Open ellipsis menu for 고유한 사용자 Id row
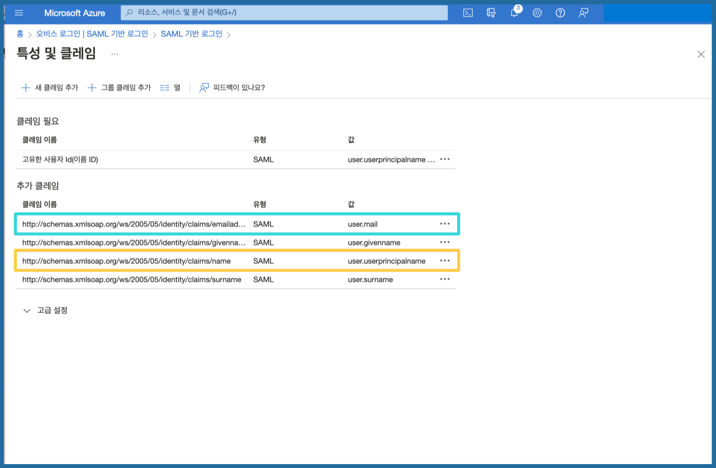This screenshot has width=716, height=468. (445, 159)
